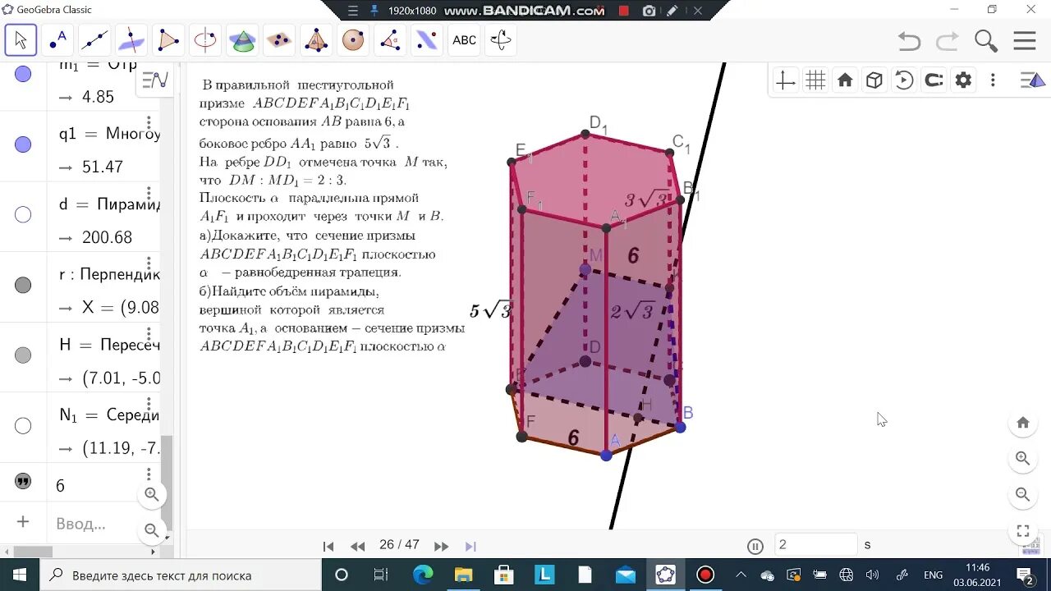Select the Pyramid tool
The image size is (1051, 591).
tap(316, 39)
